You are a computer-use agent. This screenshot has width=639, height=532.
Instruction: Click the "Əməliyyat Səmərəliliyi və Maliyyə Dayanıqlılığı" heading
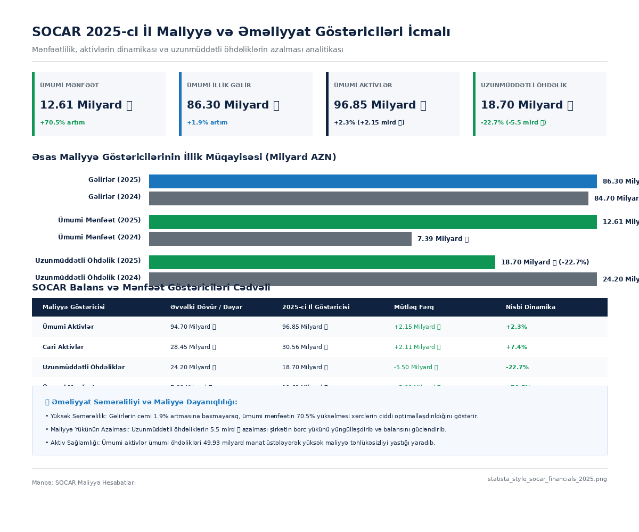142,402
